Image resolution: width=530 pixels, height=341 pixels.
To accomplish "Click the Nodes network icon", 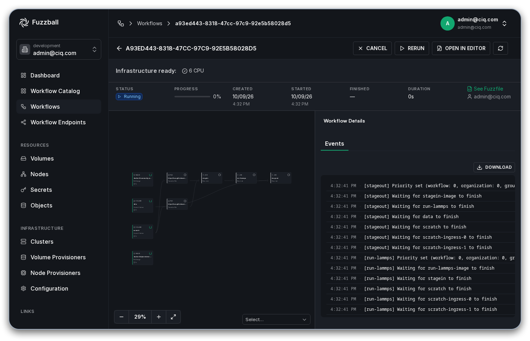I will (x=23, y=174).
